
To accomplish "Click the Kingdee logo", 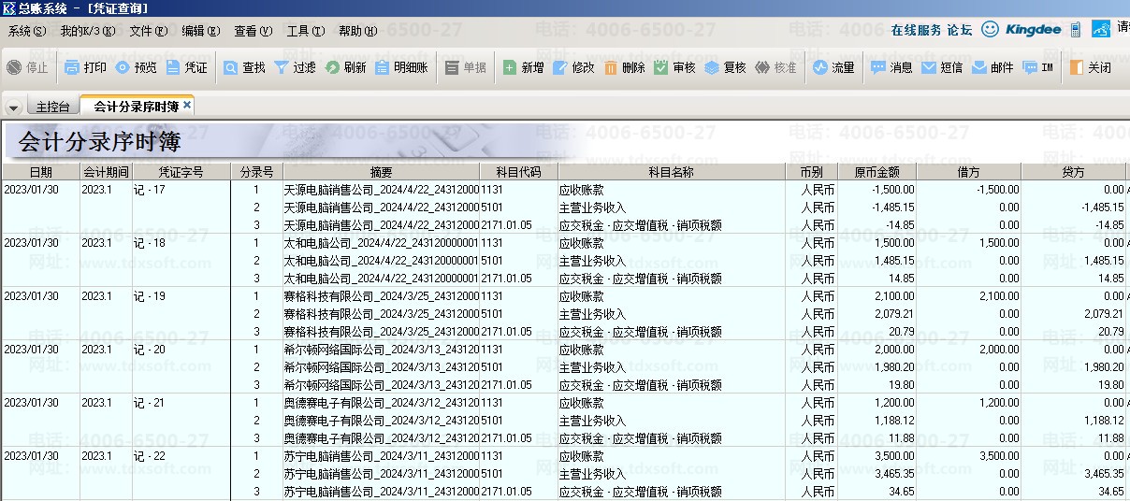I will (1034, 29).
